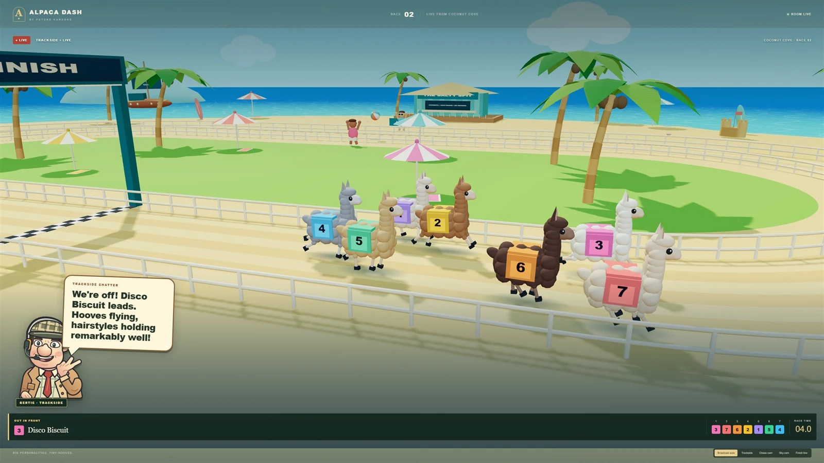The height and width of the screenshot is (463, 824).
Task: Click the yellow number 2 leaderboard chip
Action: coord(748,430)
